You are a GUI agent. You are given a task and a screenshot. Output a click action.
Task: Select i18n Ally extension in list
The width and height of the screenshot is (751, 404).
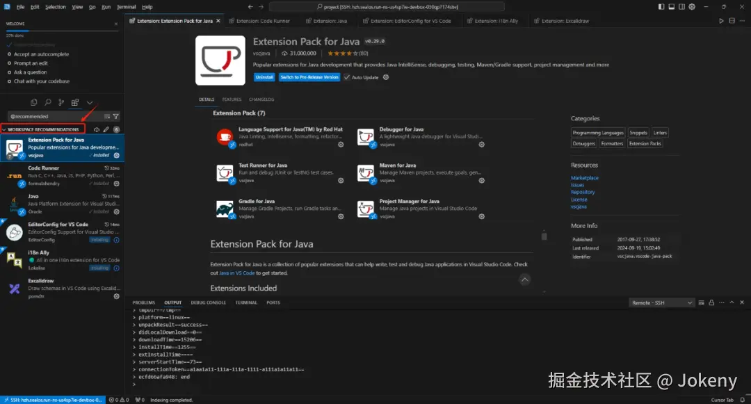click(63, 260)
